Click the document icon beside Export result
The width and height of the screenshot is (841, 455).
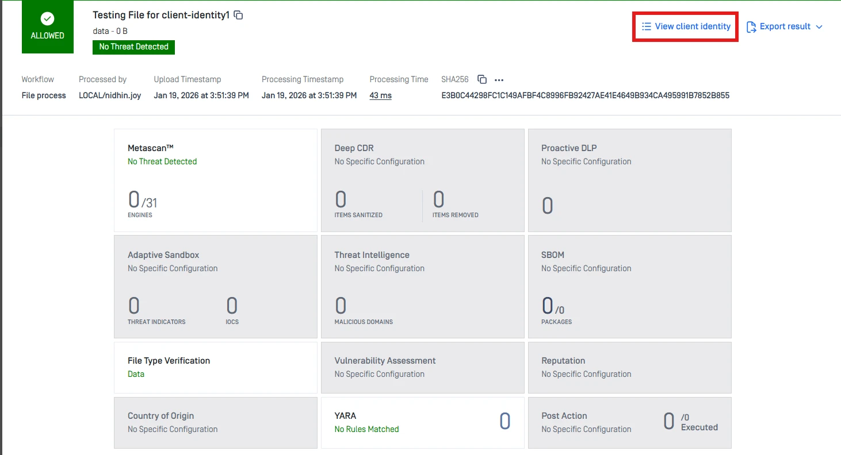(x=751, y=27)
